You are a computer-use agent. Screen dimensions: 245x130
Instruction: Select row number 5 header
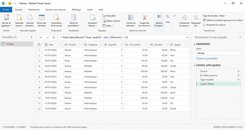tap(39, 72)
